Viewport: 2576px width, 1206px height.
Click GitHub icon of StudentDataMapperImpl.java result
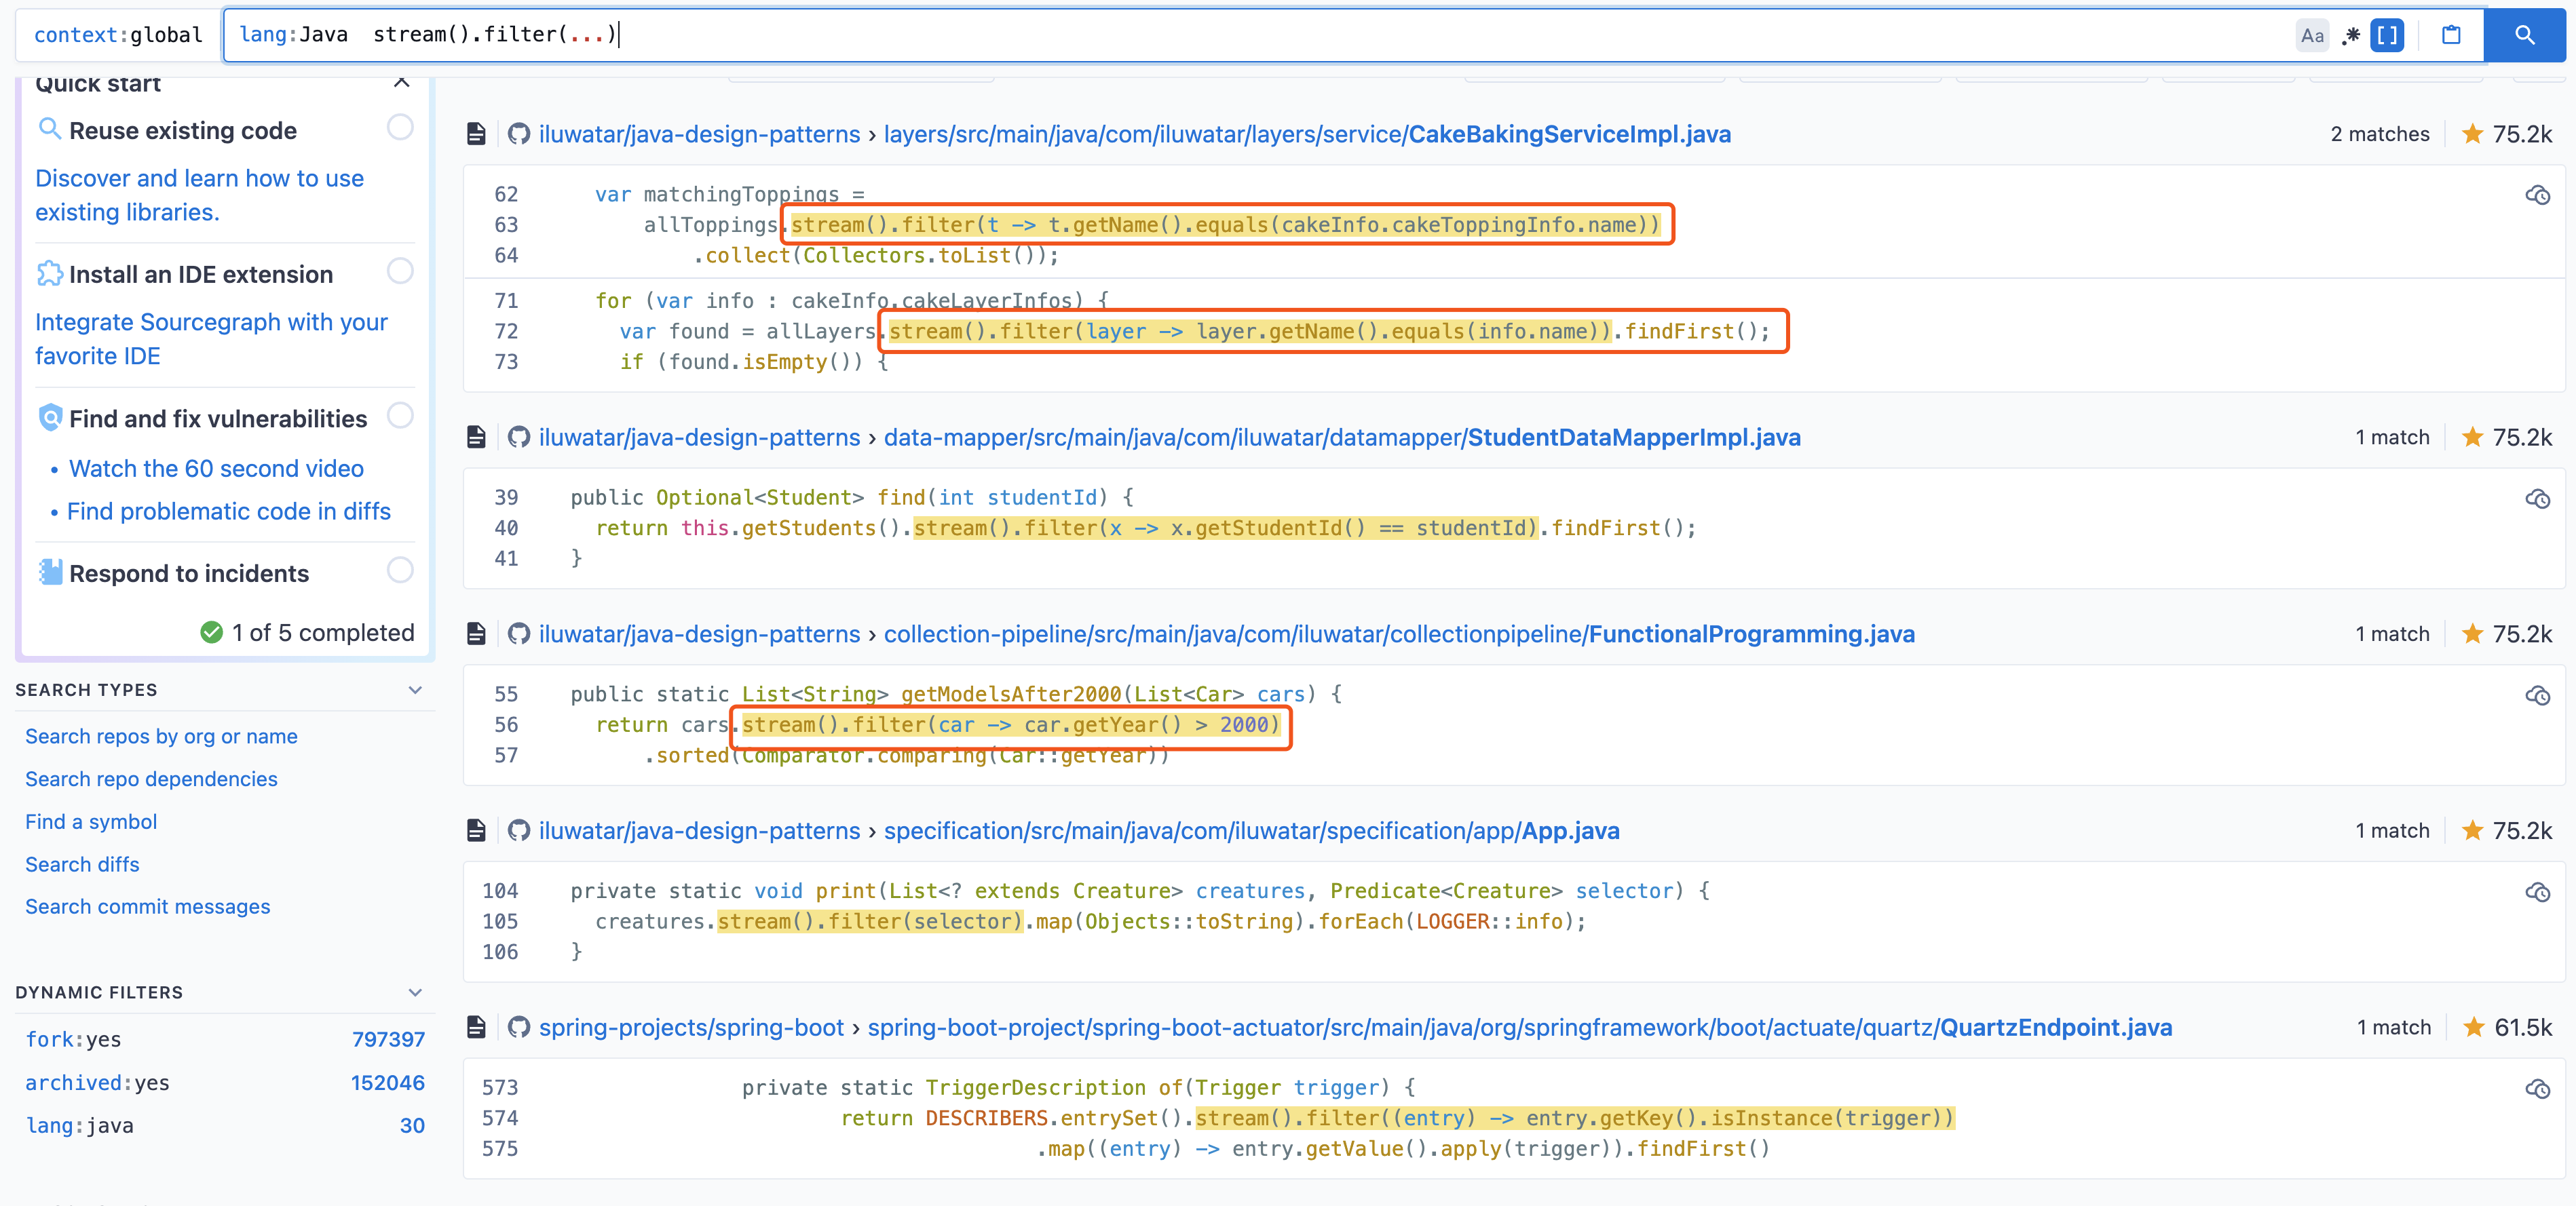point(518,437)
